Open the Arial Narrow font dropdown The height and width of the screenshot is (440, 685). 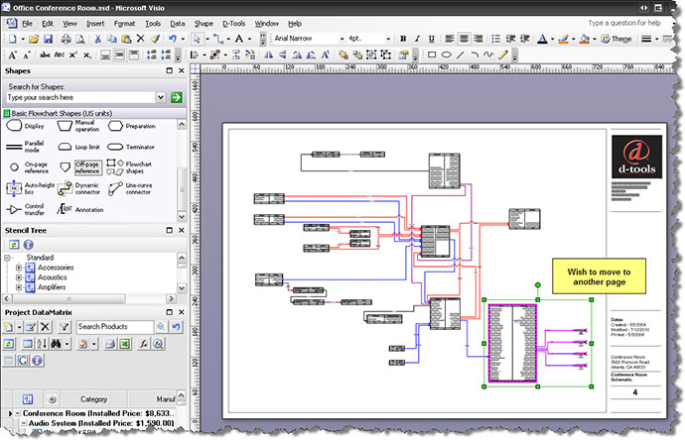(x=342, y=39)
